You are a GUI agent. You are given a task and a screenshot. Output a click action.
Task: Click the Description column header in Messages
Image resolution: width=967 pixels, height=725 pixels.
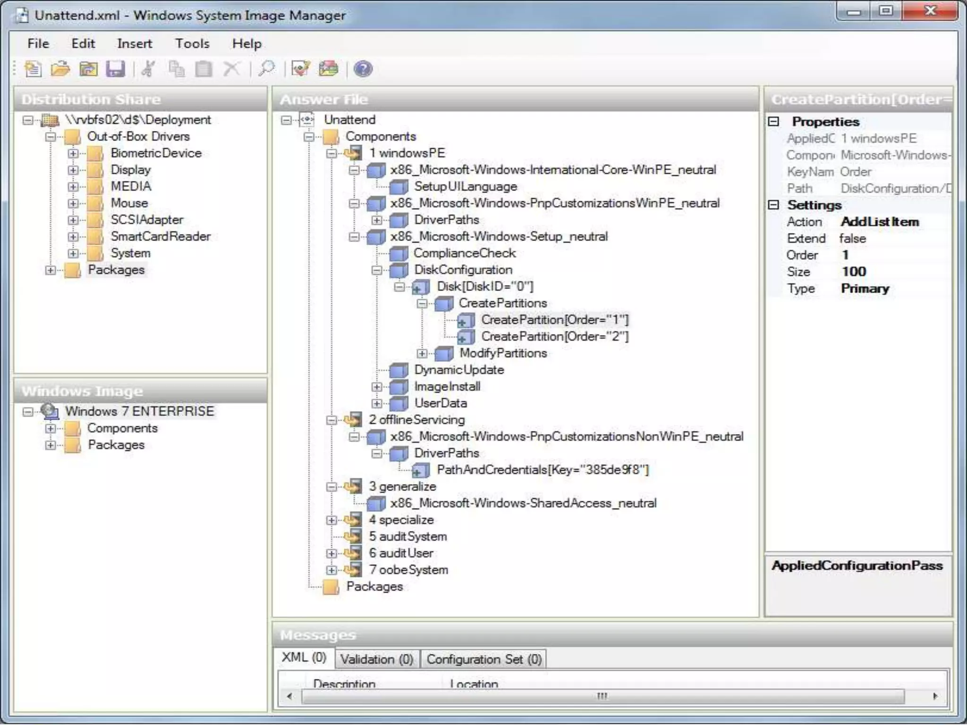tap(344, 683)
